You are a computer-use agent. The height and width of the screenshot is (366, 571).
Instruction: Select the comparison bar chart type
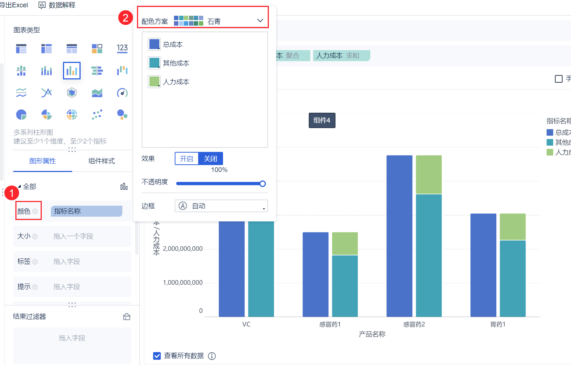[97, 71]
